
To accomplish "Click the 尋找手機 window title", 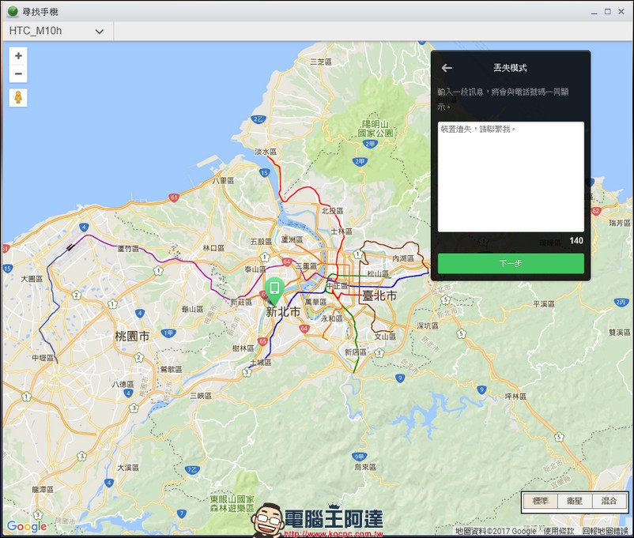I will pos(40,12).
